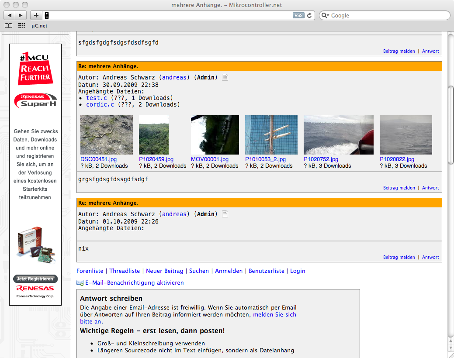This screenshot has width=454, height=358.
Task: Open the µC.net bookmark
Action: click(39, 26)
